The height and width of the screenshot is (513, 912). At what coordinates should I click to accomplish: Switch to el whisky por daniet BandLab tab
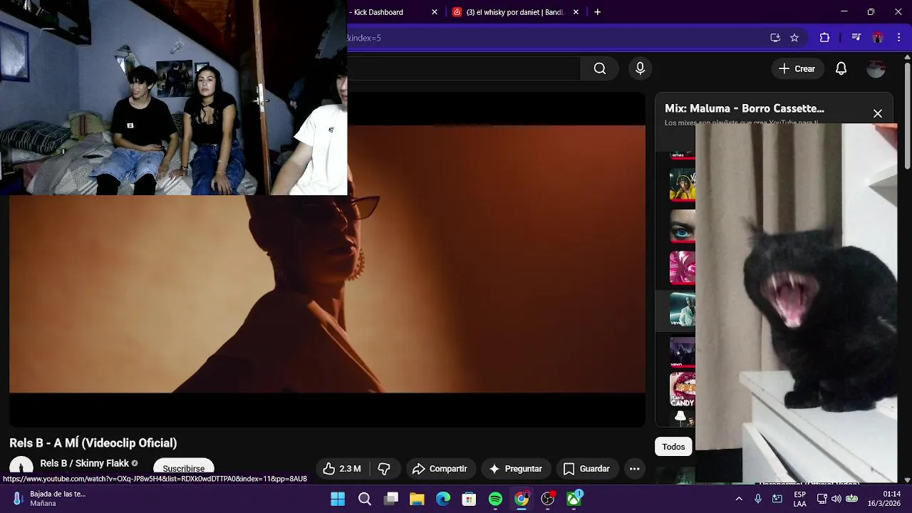514,12
